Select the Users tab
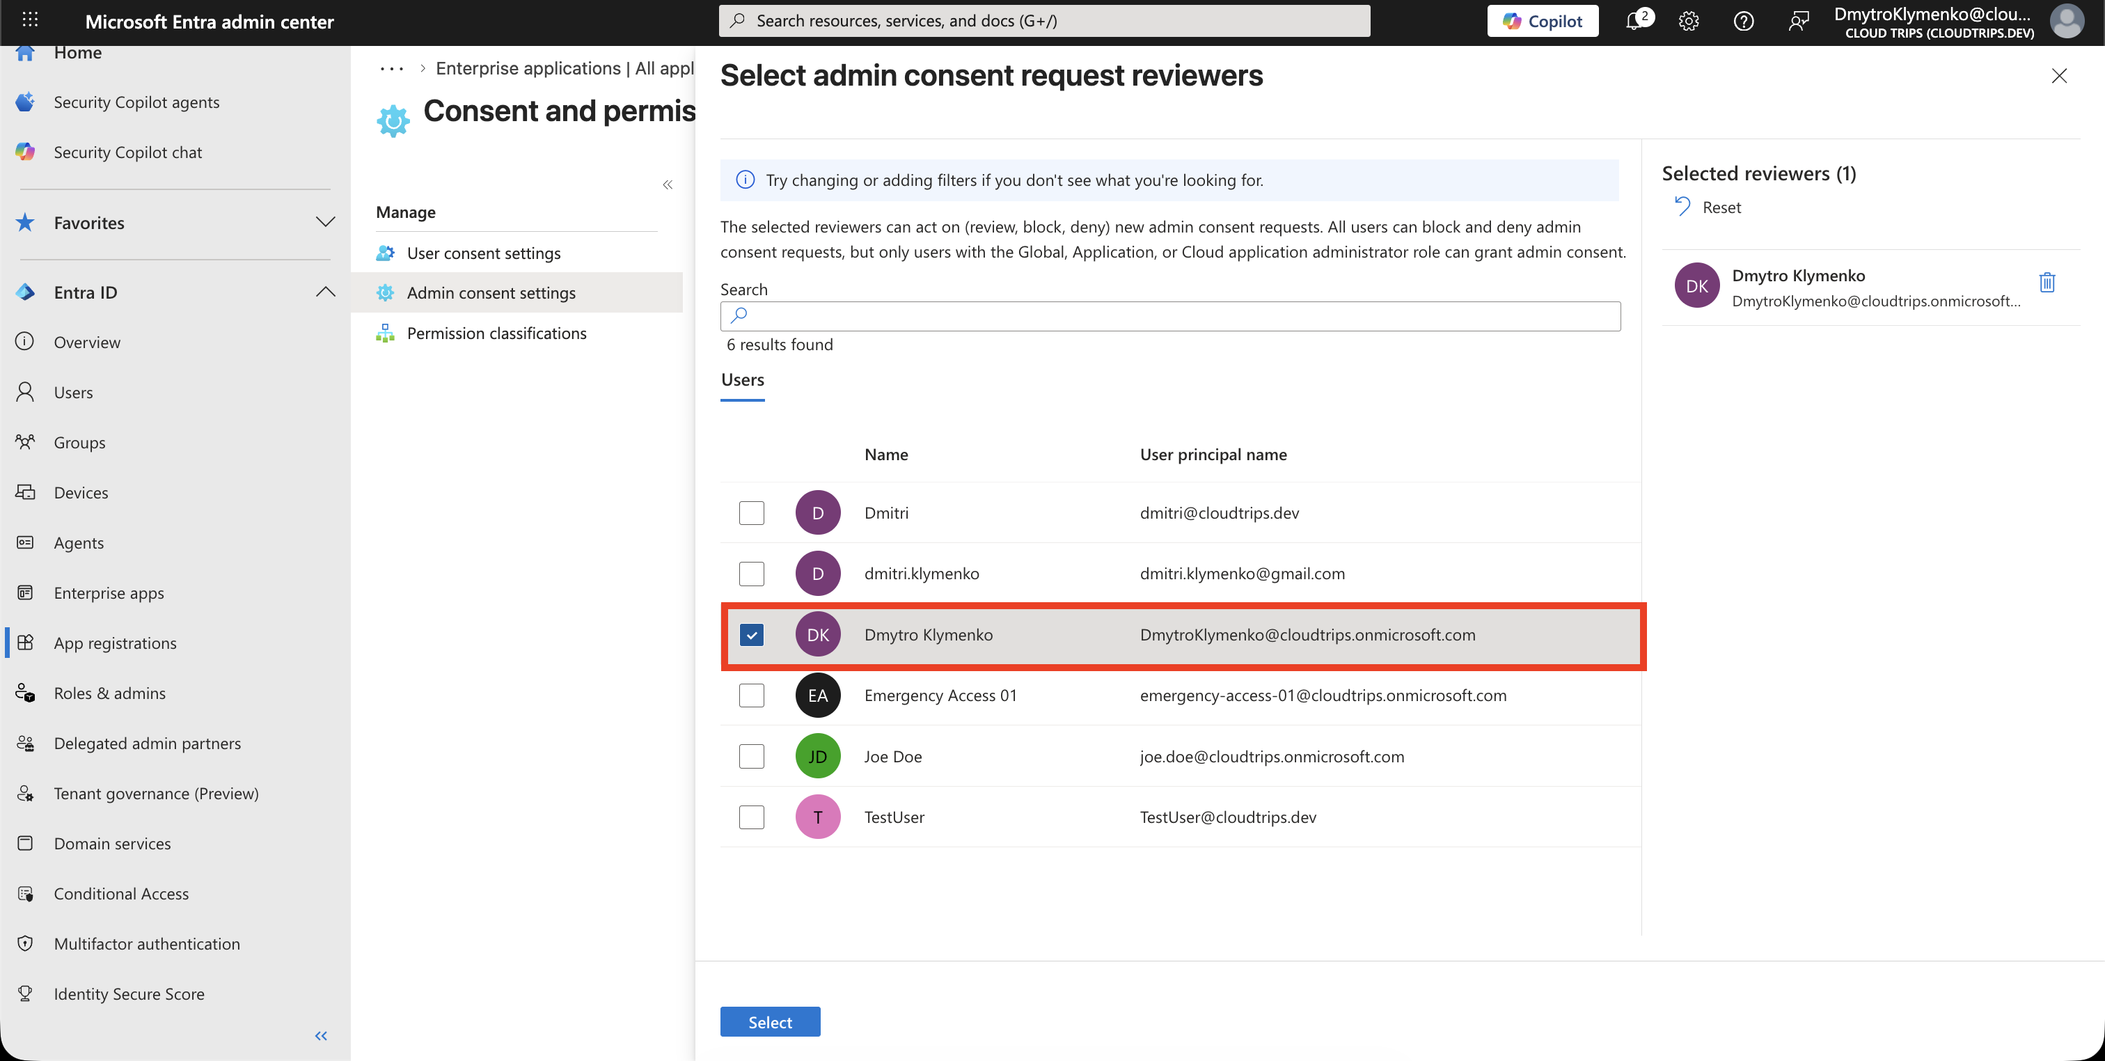 click(x=742, y=380)
